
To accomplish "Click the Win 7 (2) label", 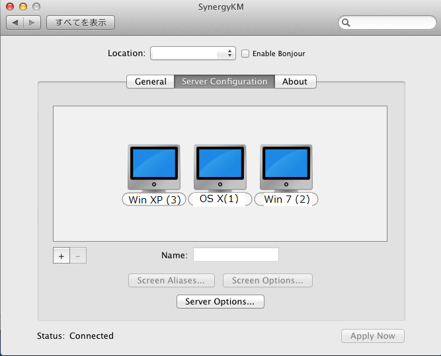I will (x=286, y=199).
